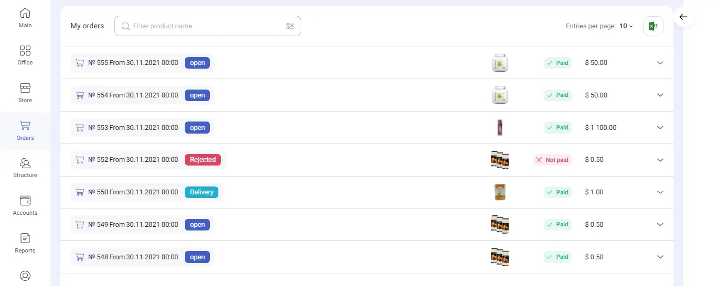
Task: Click the cart icon for order 555
Action: pyautogui.click(x=80, y=63)
